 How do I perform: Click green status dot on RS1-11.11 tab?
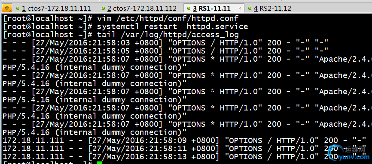click(x=189, y=9)
